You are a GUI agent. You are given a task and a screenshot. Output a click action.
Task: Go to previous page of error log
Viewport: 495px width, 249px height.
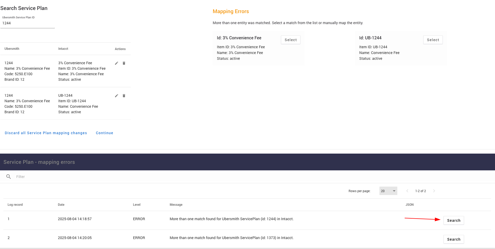coord(407,191)
